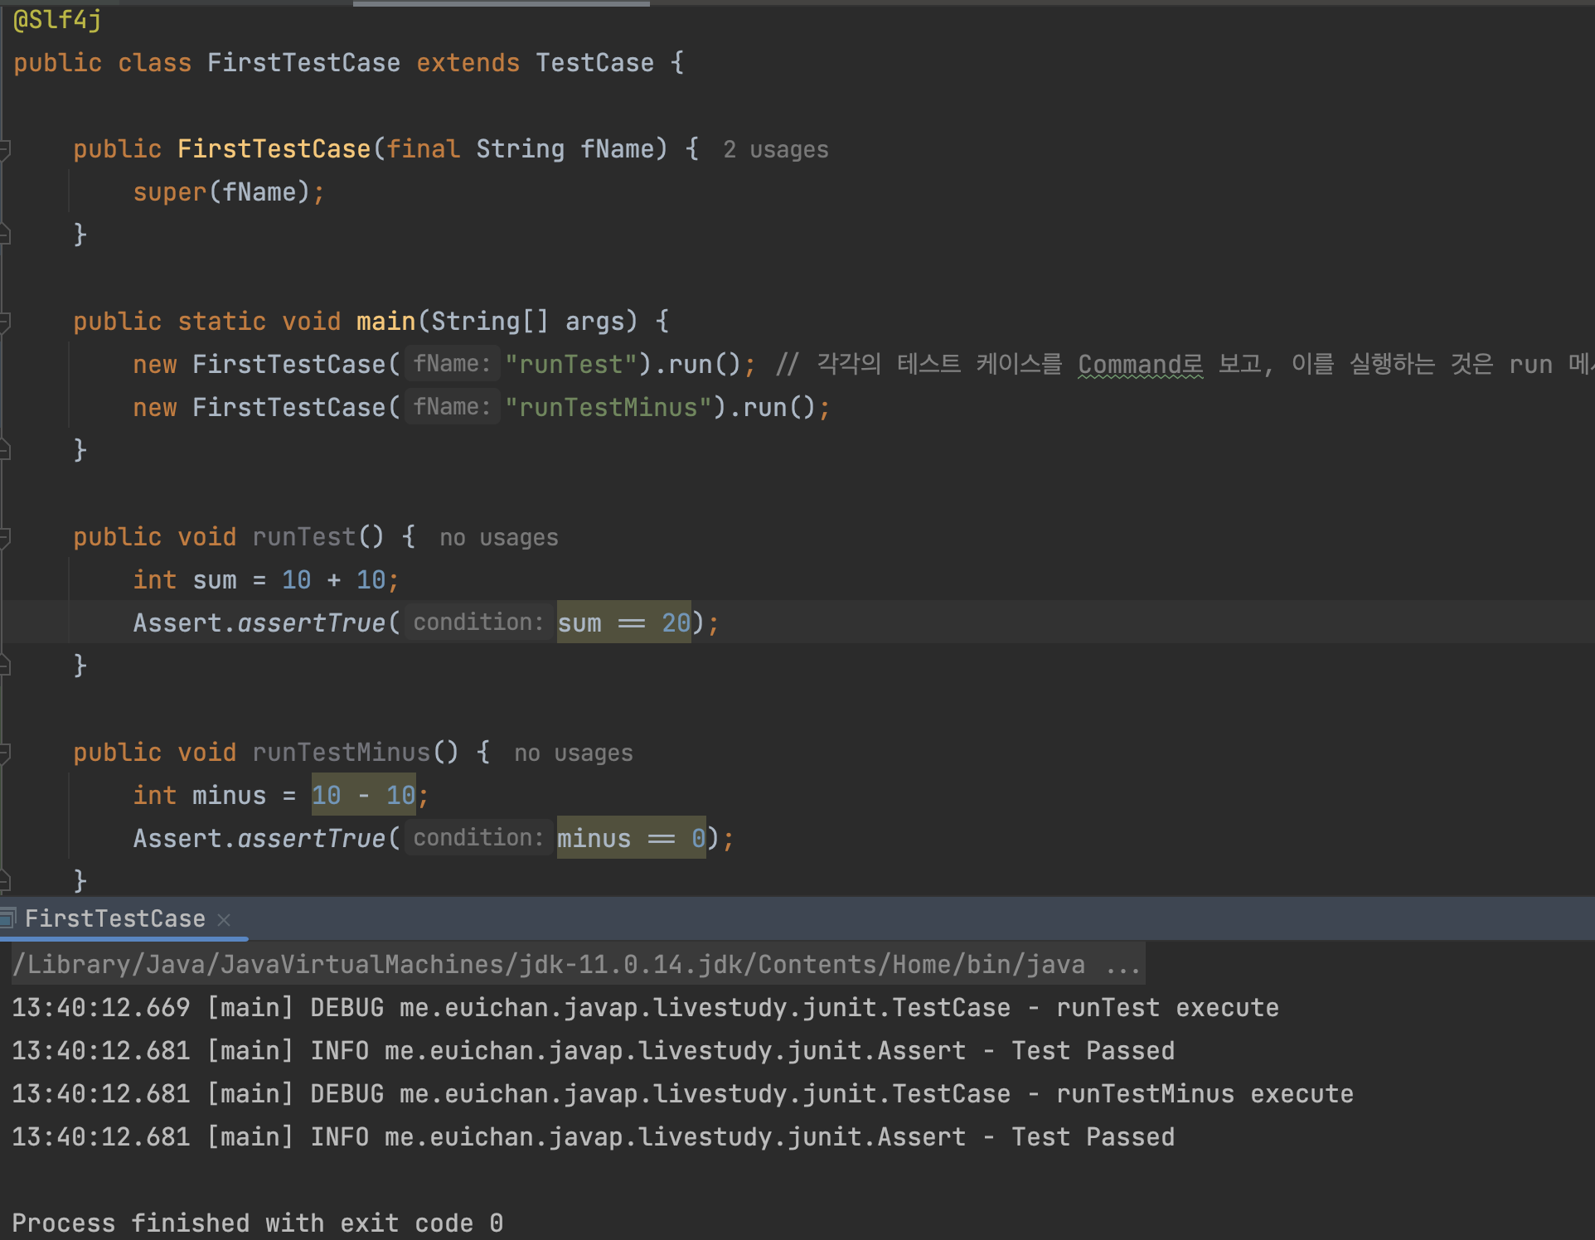Select the FirstTestCase run tab
The image size is (1595, 1240).
(115, 919)
